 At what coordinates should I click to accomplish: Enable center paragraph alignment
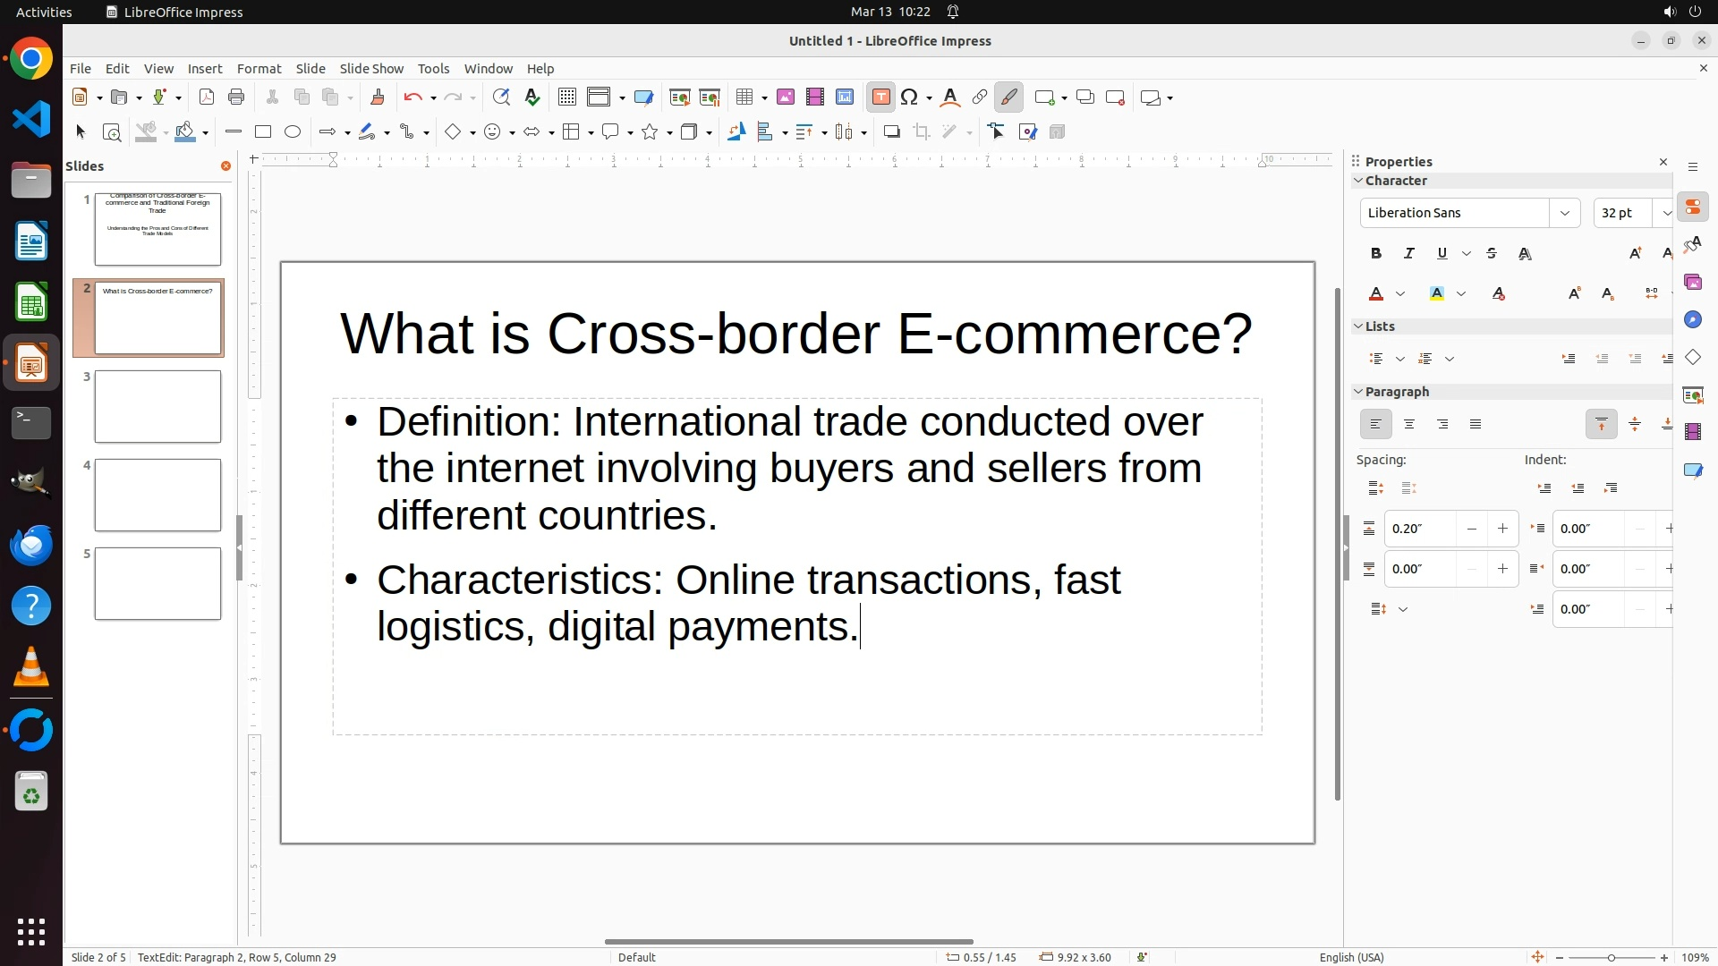coord(1409,425)
